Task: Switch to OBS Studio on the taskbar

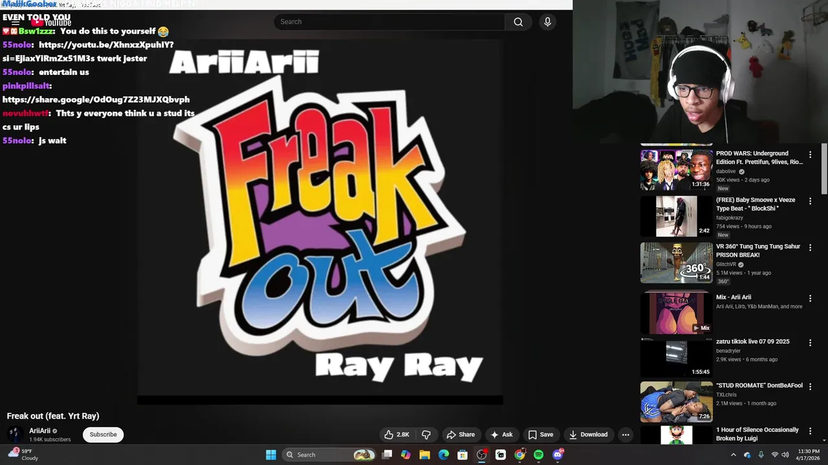Action: coord(482,455)
